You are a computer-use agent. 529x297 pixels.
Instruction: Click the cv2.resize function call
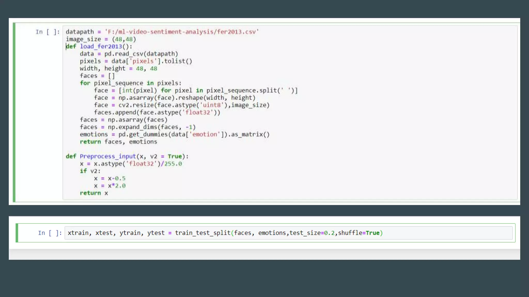136,105
